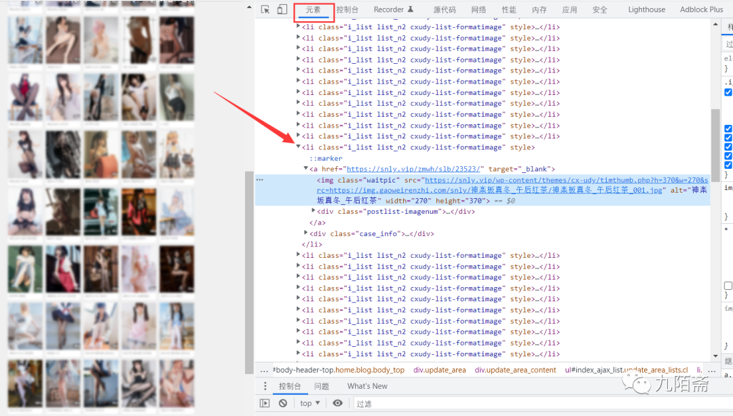This screenshot has width=733, height=416.
Task: Open the red-background thumbnail in fourth row
Action: pyautogui.click(x=139, y=212)
